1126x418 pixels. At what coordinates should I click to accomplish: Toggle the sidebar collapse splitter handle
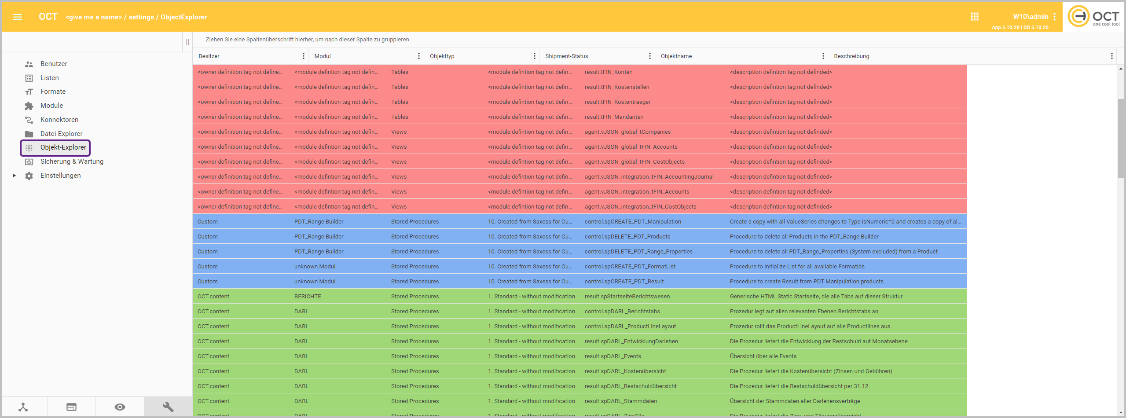pos(187,42)
